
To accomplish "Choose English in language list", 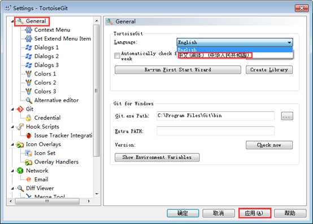I will click(x=235, y=50).
